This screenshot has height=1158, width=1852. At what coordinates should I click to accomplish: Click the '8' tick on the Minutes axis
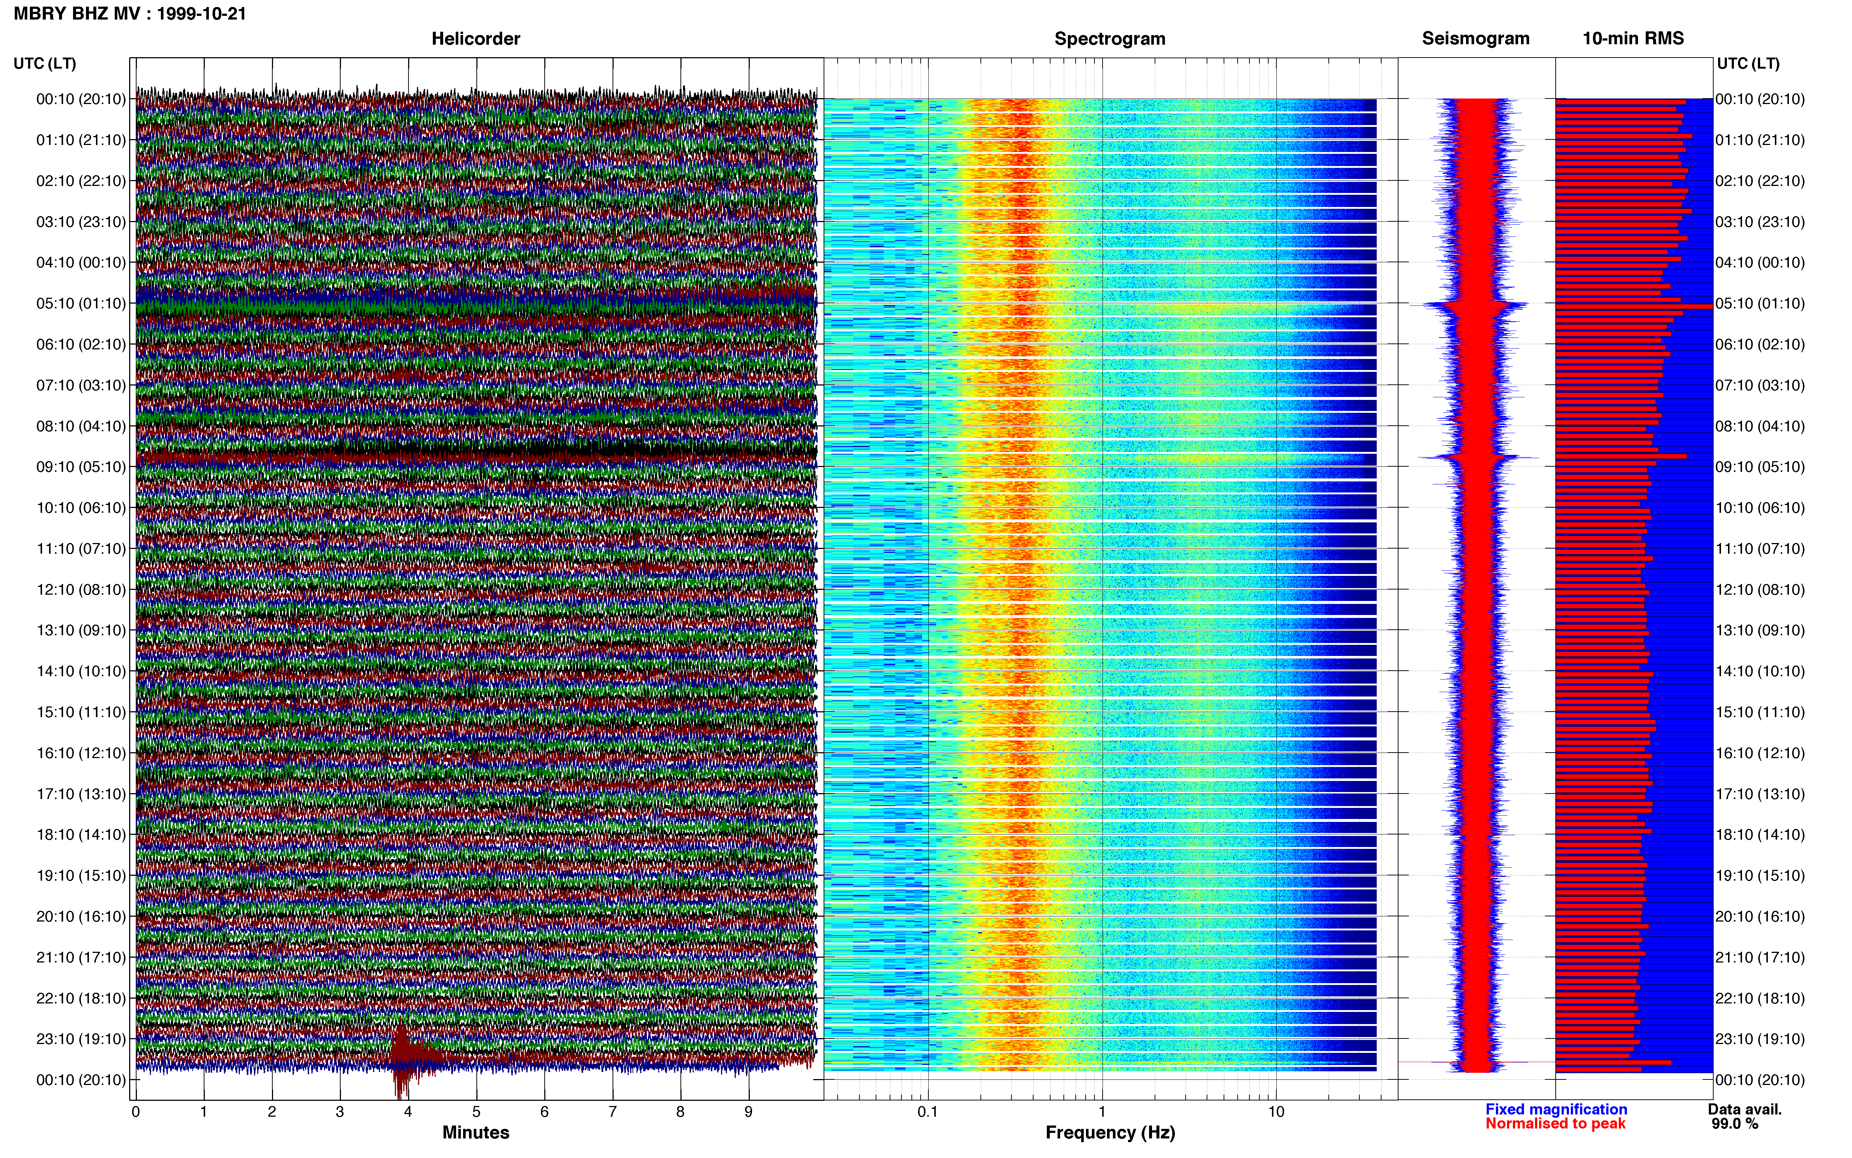click(680, 1112)
